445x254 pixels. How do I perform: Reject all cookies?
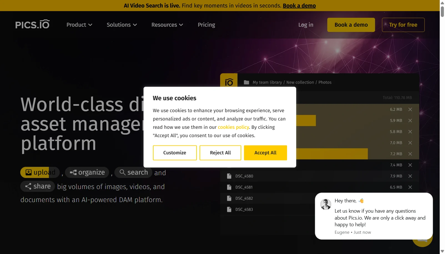(x=220, y=153)
